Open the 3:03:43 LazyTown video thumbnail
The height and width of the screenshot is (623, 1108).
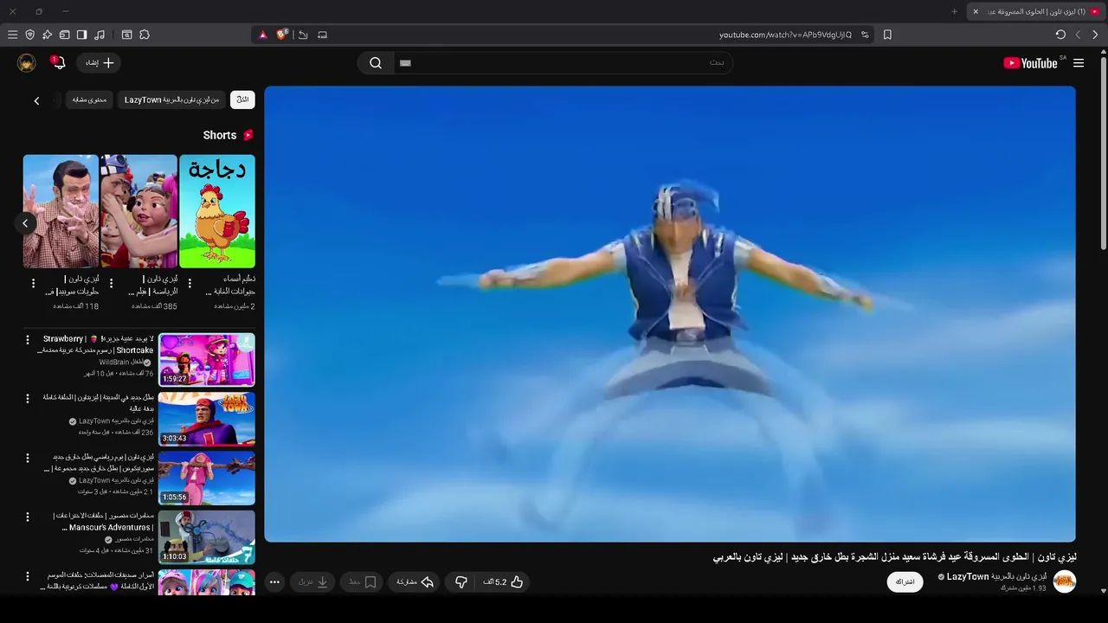207,419
